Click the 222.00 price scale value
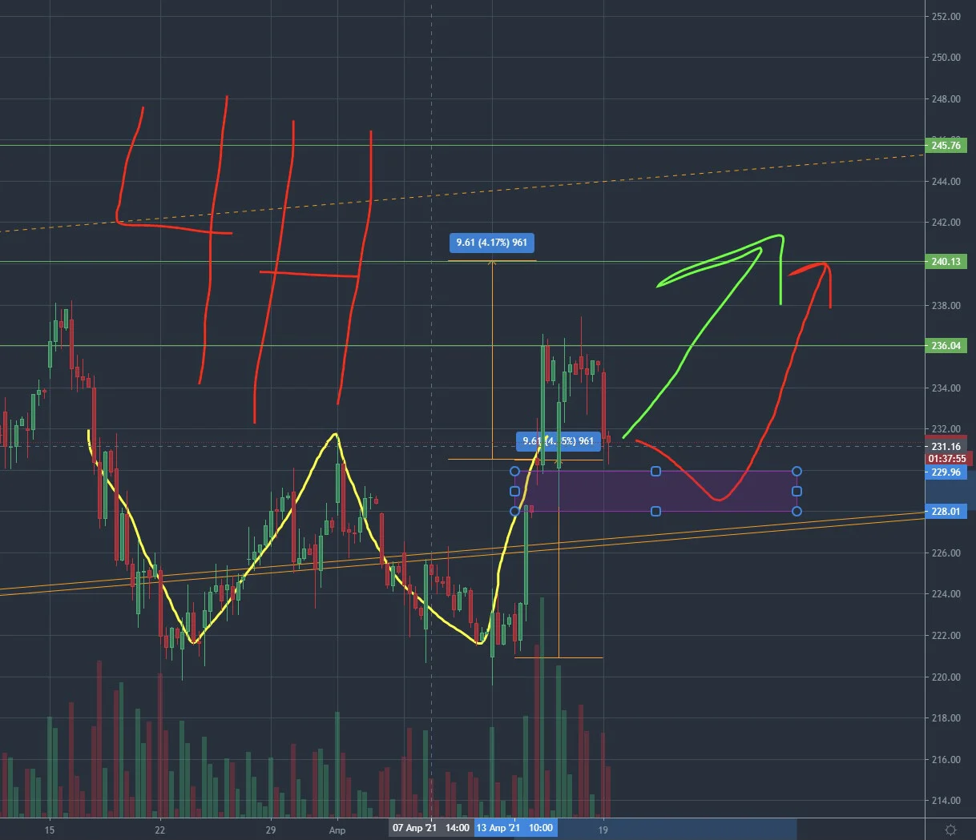Image resolution: width=976 pixels, height=840 pixels. point(946,636)
